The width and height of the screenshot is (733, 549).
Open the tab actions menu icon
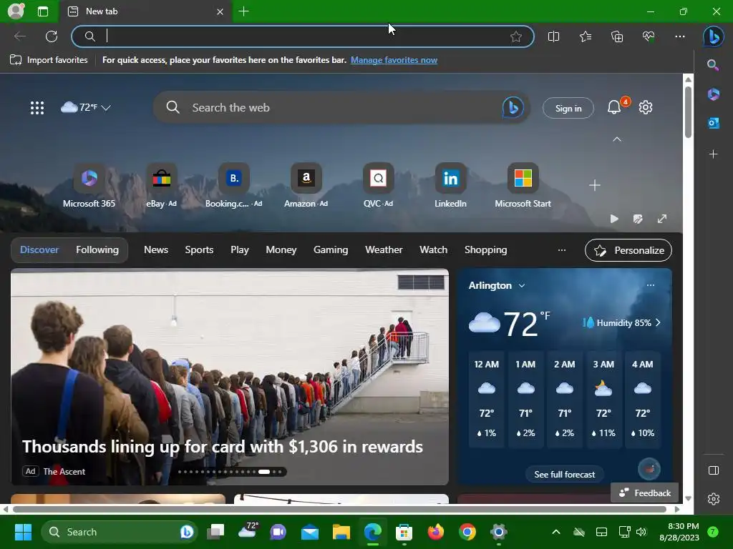click(42, 11)
